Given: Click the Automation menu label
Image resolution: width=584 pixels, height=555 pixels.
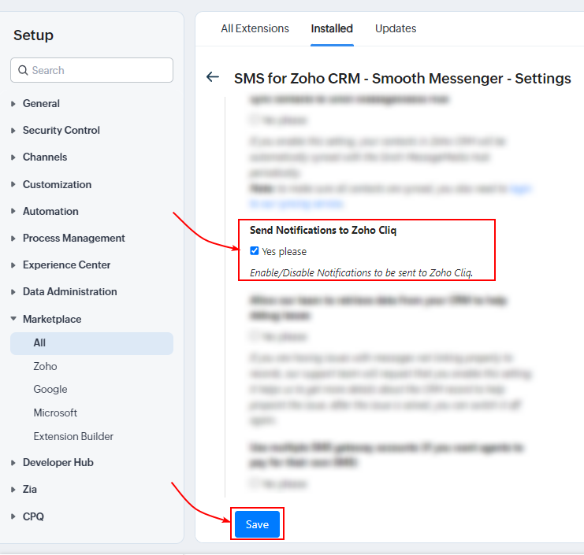Looking at the screenshot, I should pyautogui.click(x=50, y=211).
